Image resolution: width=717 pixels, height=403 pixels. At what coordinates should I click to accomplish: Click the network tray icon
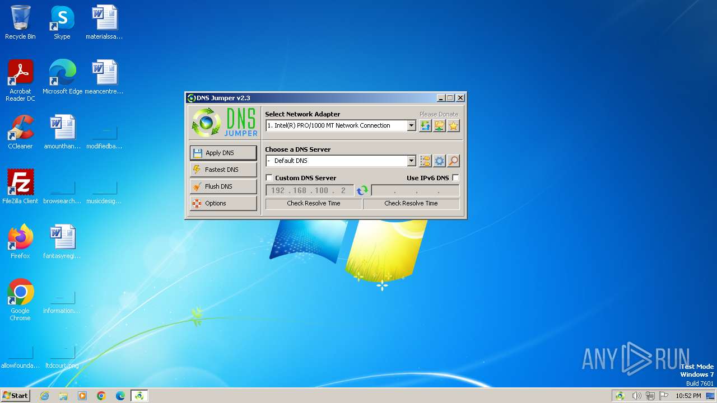click(x=650, y=396)
